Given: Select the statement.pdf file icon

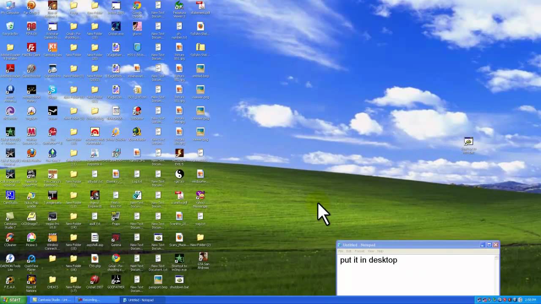Looking at the screenshot, I should point(200,8).
